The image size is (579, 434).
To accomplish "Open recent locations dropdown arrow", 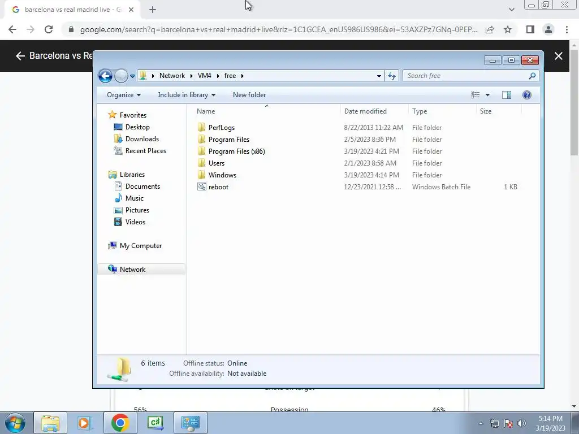I will click(132, 76).
